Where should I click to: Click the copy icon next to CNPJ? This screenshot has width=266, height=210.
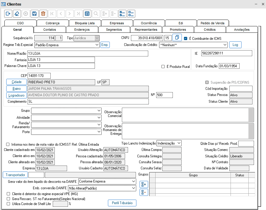(x=177, y=37)
